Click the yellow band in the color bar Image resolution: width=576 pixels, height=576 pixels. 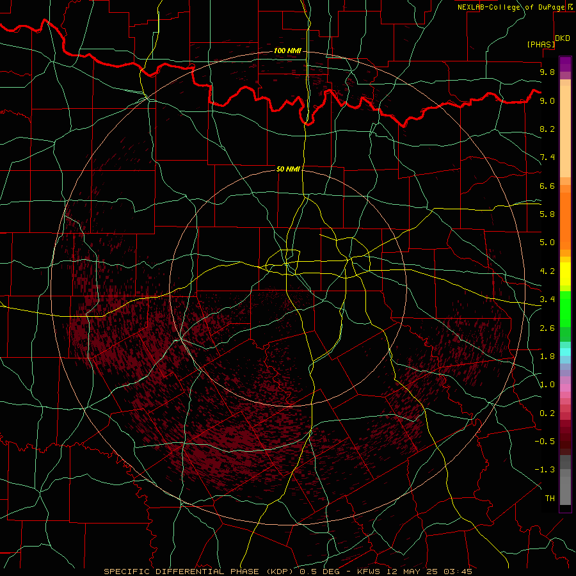click(565, 274)
